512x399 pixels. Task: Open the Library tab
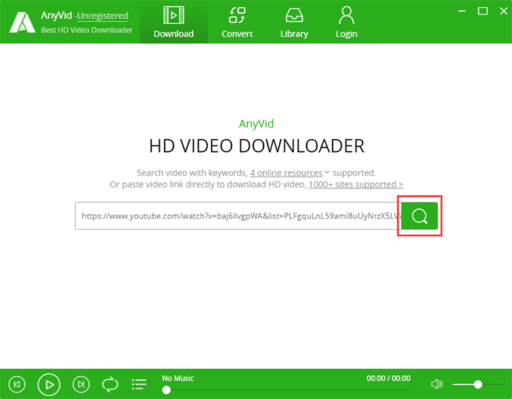coord(294,22)
